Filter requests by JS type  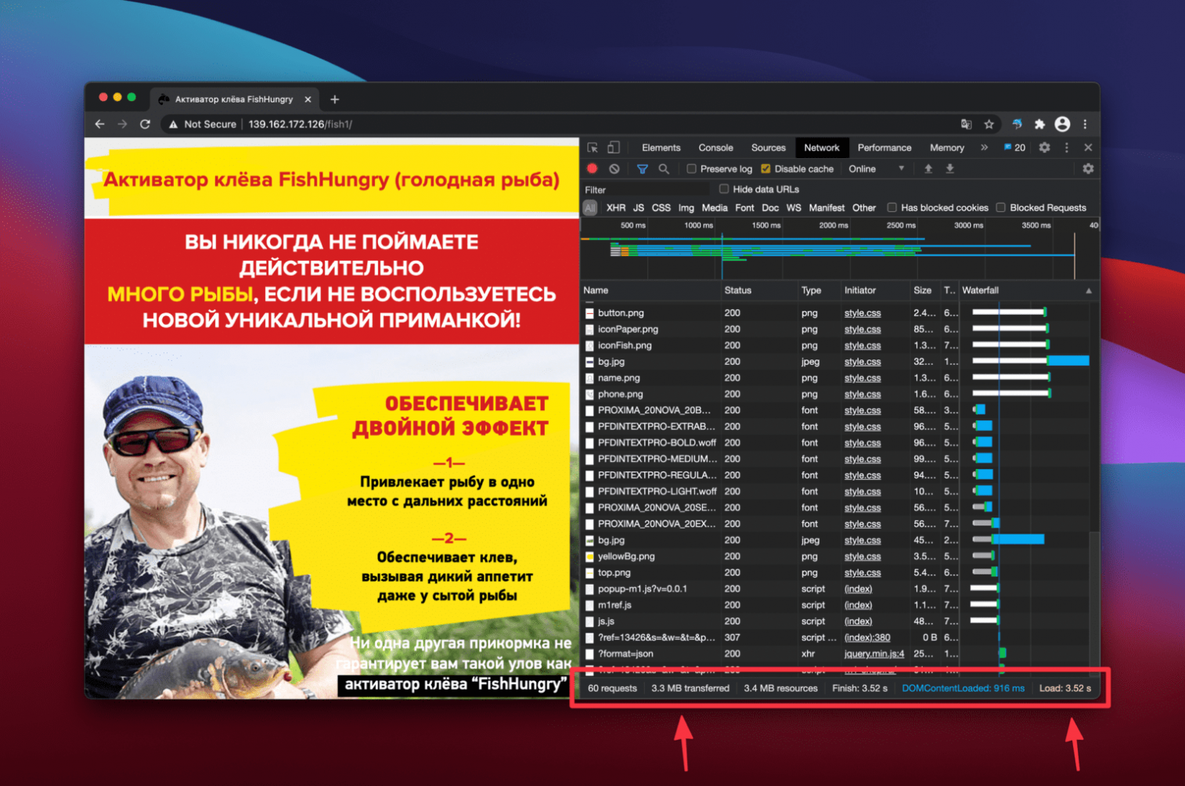639,207
